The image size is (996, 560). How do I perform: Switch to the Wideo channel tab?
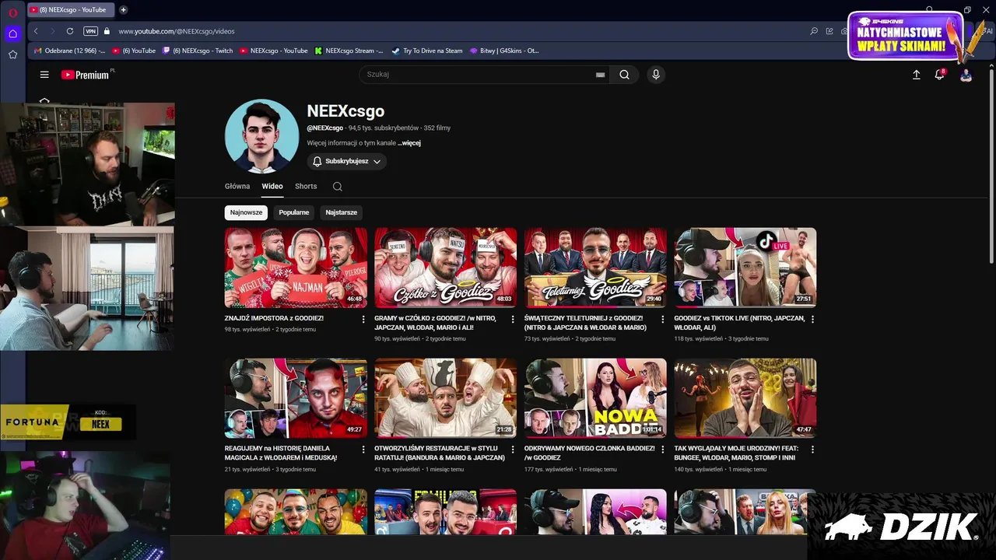click(x=272, y=187)
